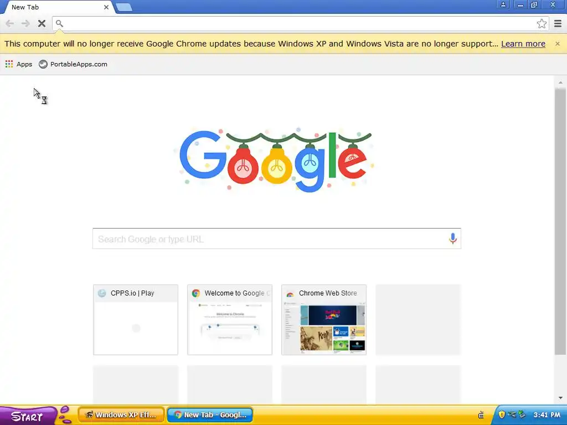Click the yellow security shield tray icon
Screen dimensions: 567x425
point(502,414)
